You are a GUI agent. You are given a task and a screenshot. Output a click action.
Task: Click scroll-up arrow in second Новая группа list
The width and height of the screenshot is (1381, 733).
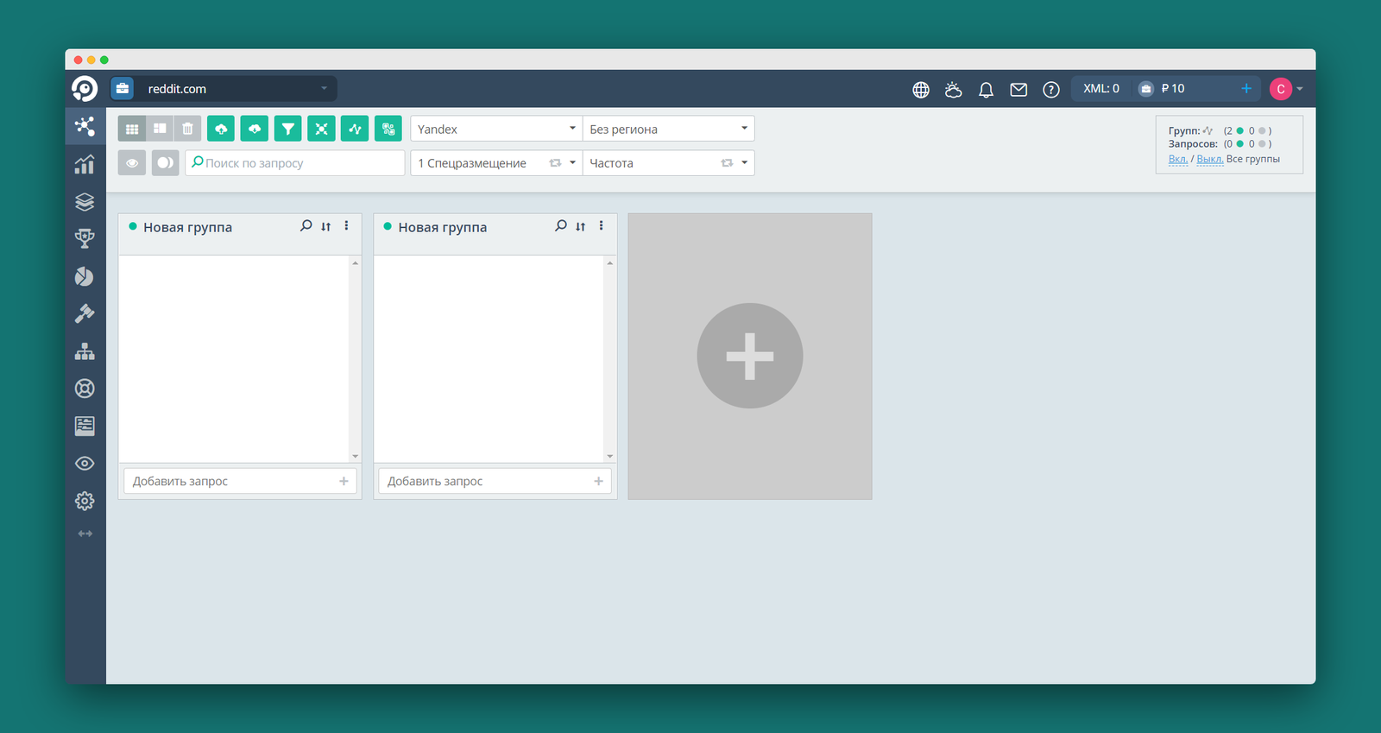(610, 262)
